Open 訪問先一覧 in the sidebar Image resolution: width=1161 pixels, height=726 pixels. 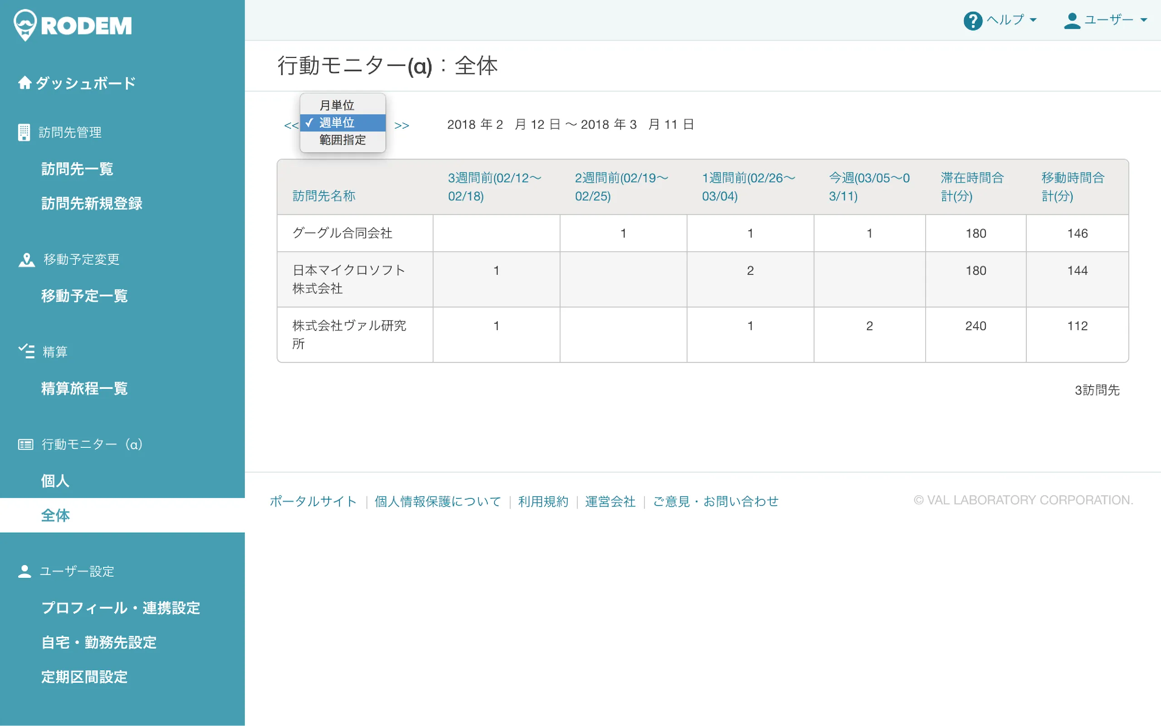tap(77, 169)
